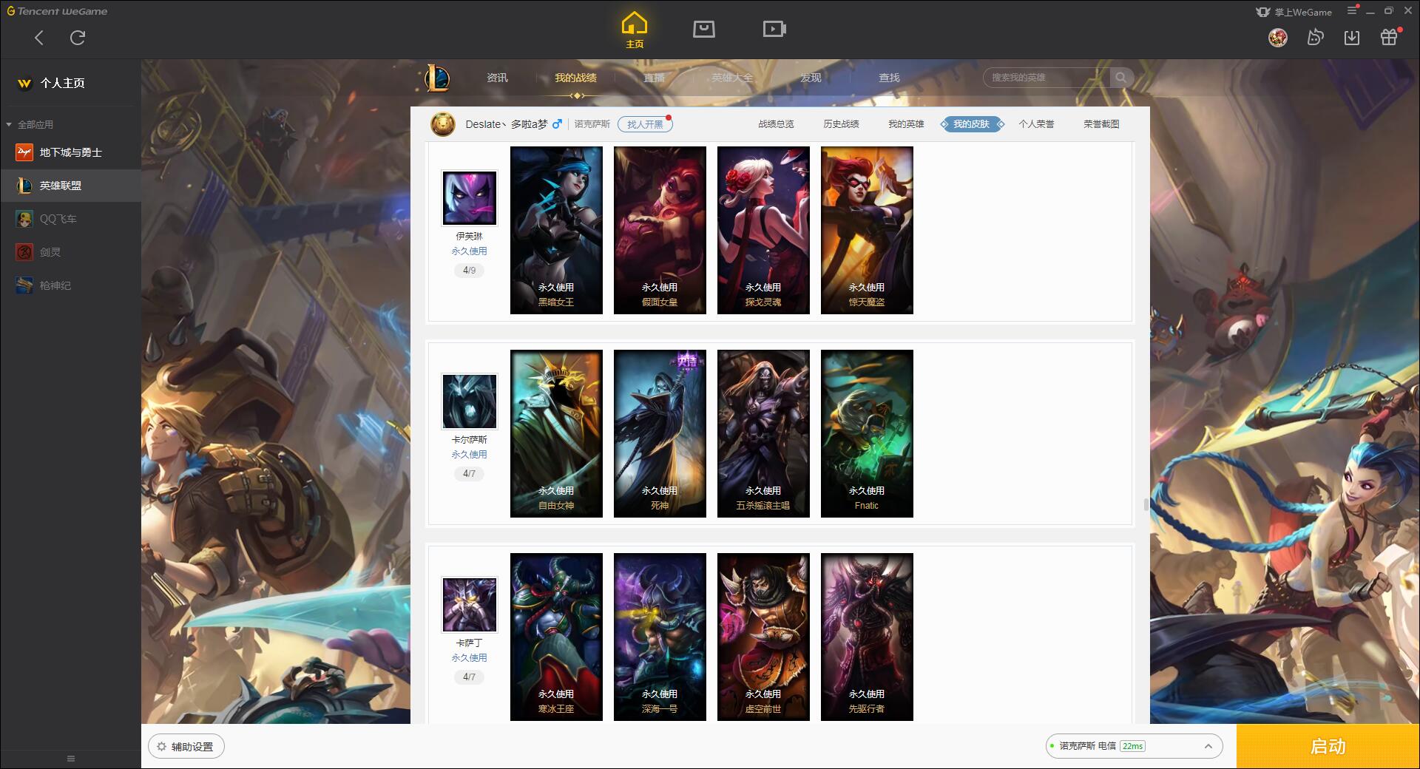This screenshot has width=1420, height=769.
Task: Click 掌上WeGame mobile app link
Action: click(1294, 12)
